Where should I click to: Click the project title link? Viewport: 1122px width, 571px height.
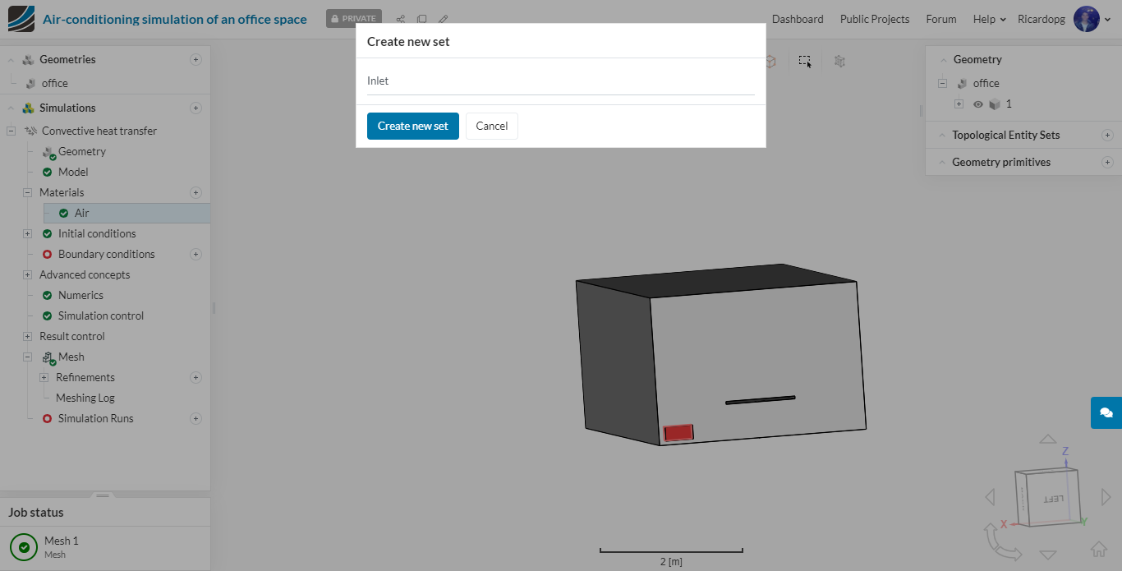pyautogui.click(x=175, y=19)
